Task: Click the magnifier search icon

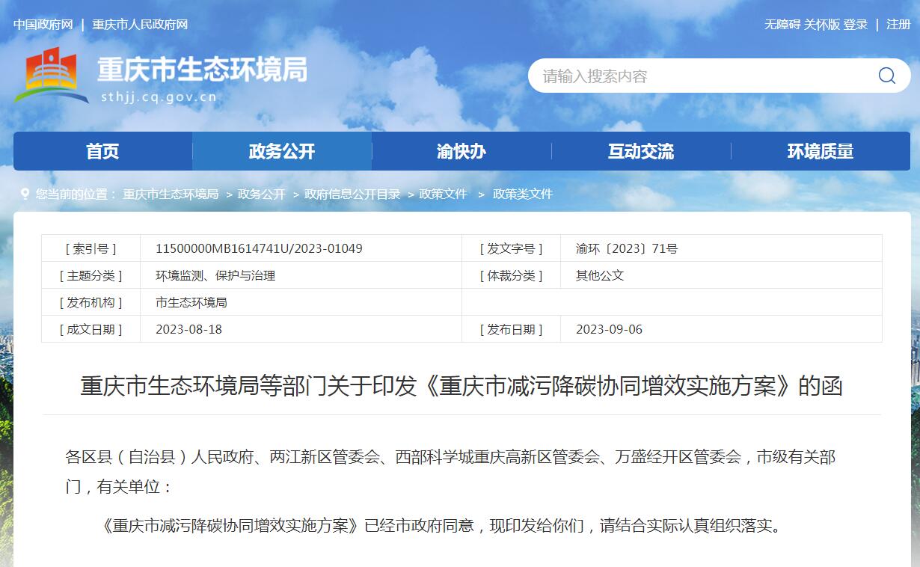Action: coord(886,76)
